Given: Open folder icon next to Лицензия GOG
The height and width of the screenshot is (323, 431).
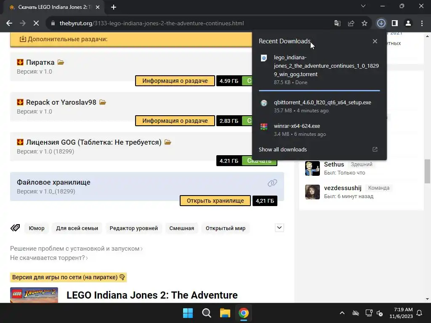Looking at the screenshot, I should coord(168,142).
